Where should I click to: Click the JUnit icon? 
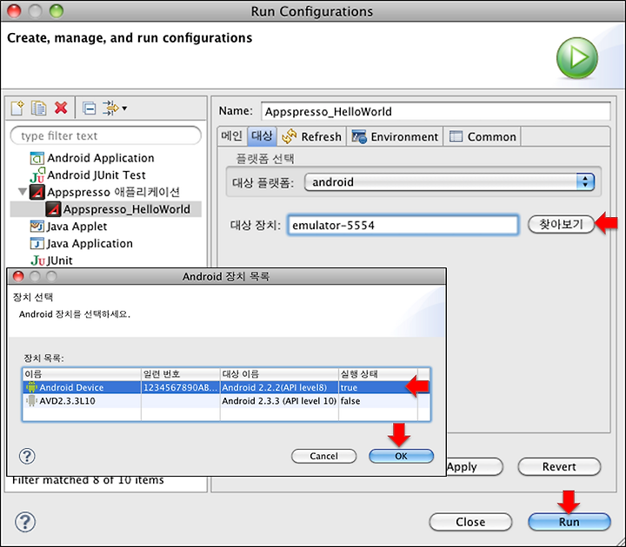click(37, 260)
